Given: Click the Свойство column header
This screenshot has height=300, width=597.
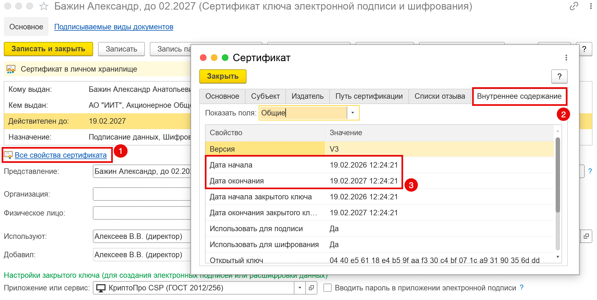Looking at the screenshot, I should (x=265, y=133).
